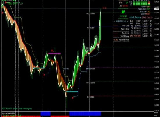This screenshot has height=117, width=160.
Task: Select the highlighted Average row in Daily Range
Action: pos(135,36)
